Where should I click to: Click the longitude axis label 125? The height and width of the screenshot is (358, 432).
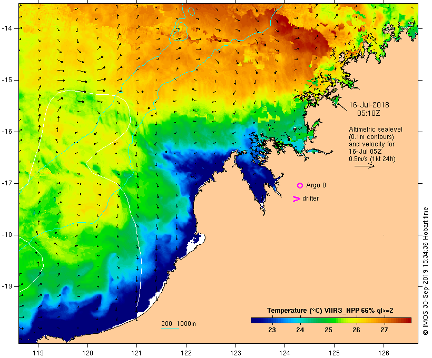click(335, 353)
